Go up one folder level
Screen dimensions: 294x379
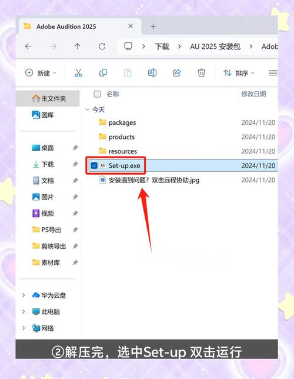click(x=77, y=46)
